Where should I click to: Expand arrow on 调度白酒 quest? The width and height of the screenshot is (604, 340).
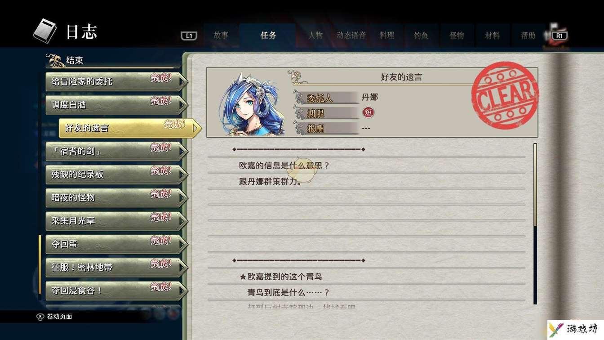[182, 105]
